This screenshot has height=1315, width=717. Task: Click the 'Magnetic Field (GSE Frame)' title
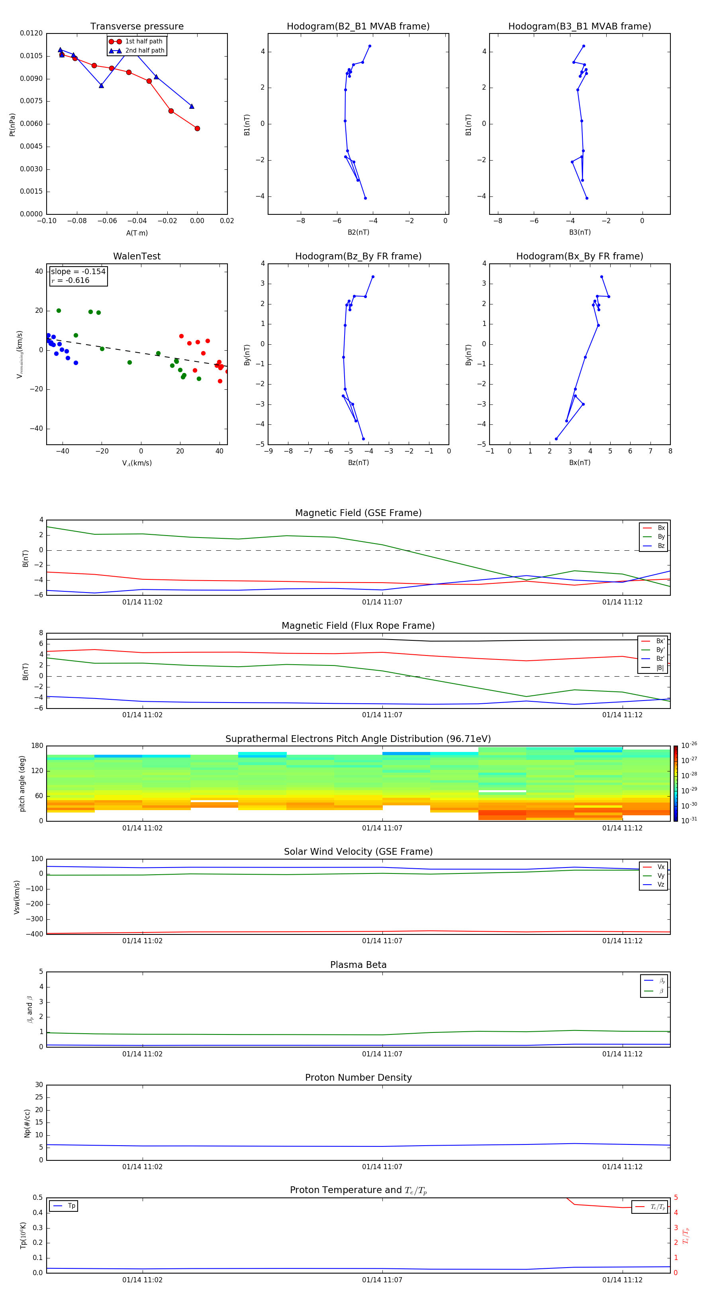click(x=358, y=513)
